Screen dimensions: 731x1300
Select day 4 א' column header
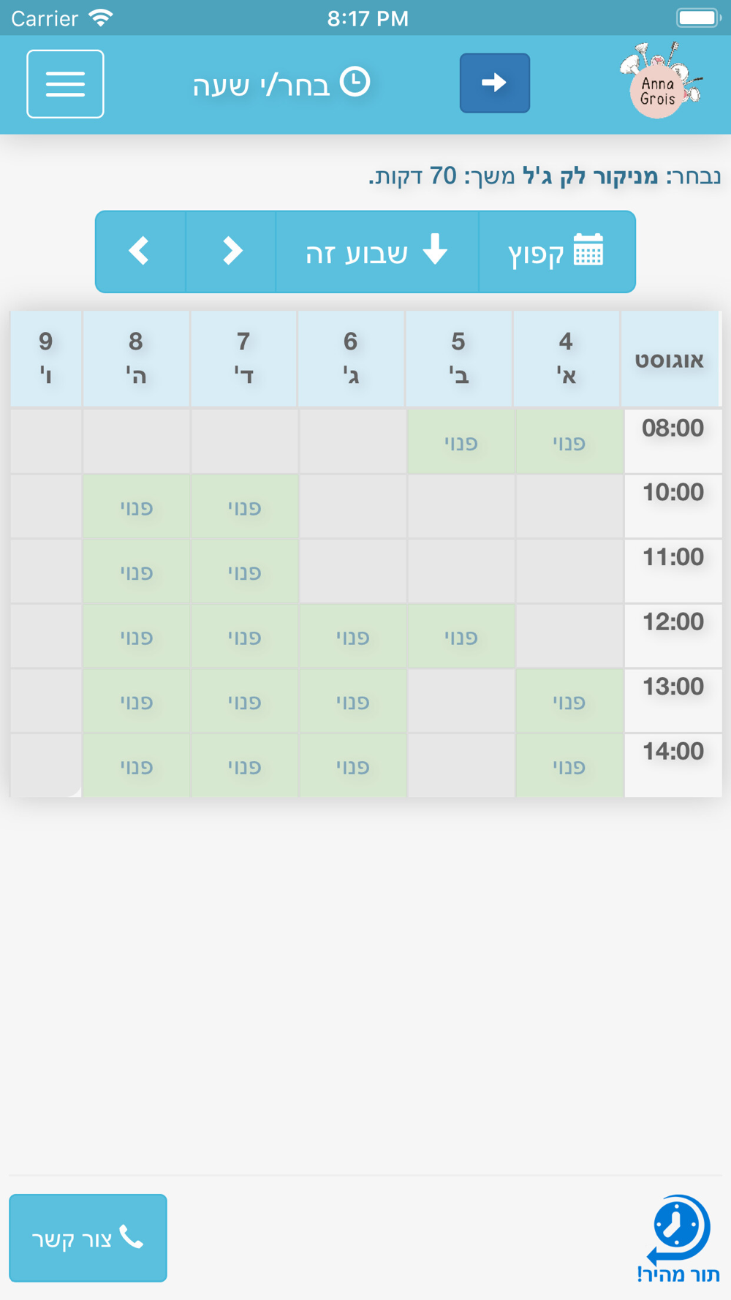[x=567, y=358]
